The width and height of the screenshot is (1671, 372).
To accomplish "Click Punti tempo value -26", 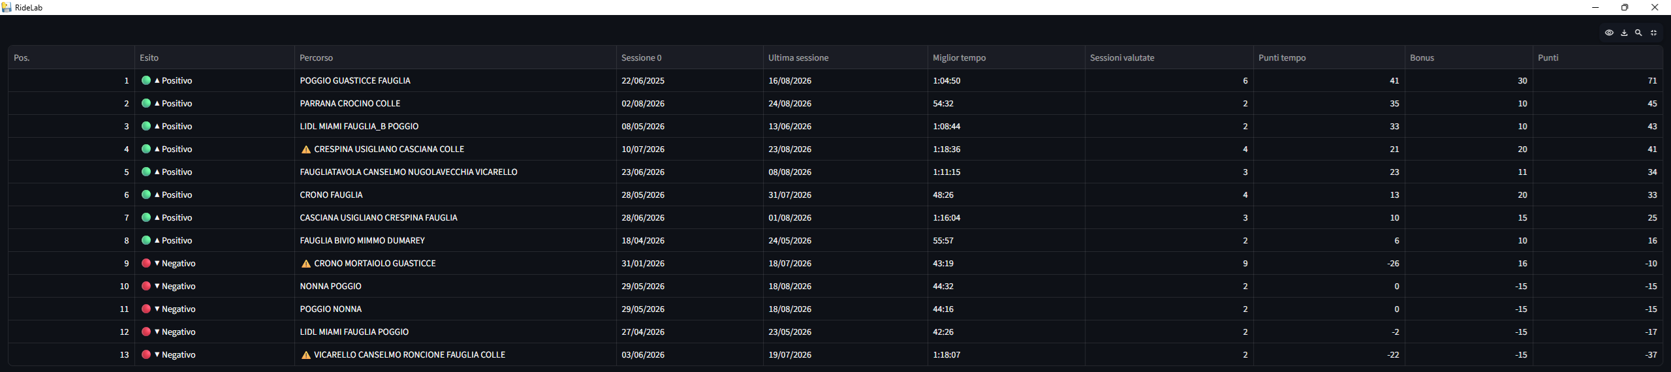I will 1393,263.
